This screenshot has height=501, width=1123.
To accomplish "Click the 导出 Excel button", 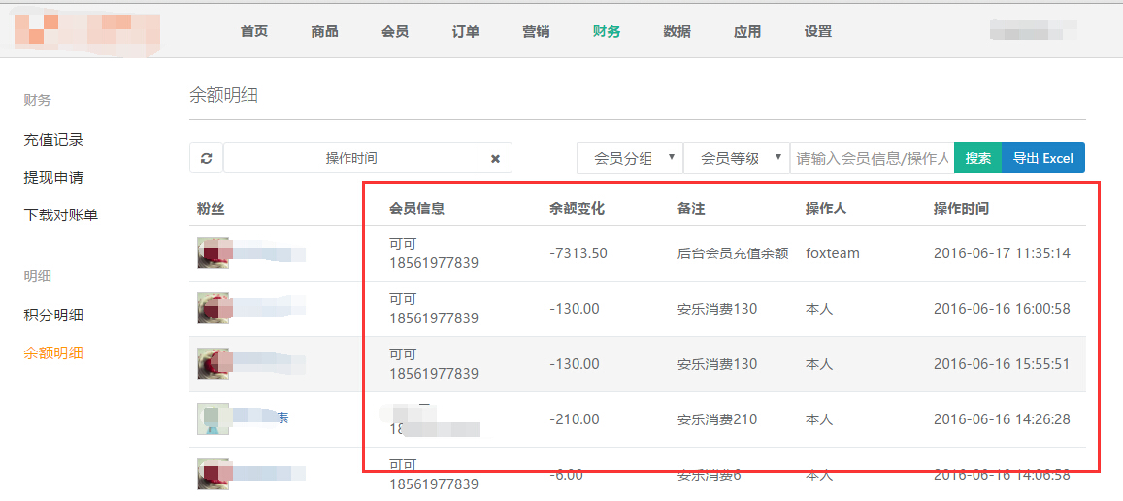I will pos(1042,157).
